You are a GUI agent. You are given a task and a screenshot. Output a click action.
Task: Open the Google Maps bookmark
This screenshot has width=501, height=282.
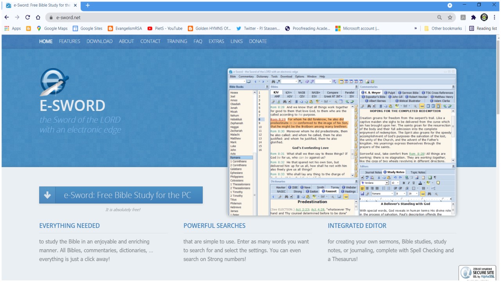(52, 28)
